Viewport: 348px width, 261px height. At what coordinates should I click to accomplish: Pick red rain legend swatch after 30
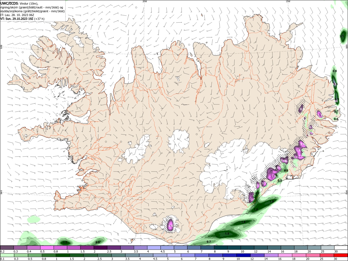[341, 255]
